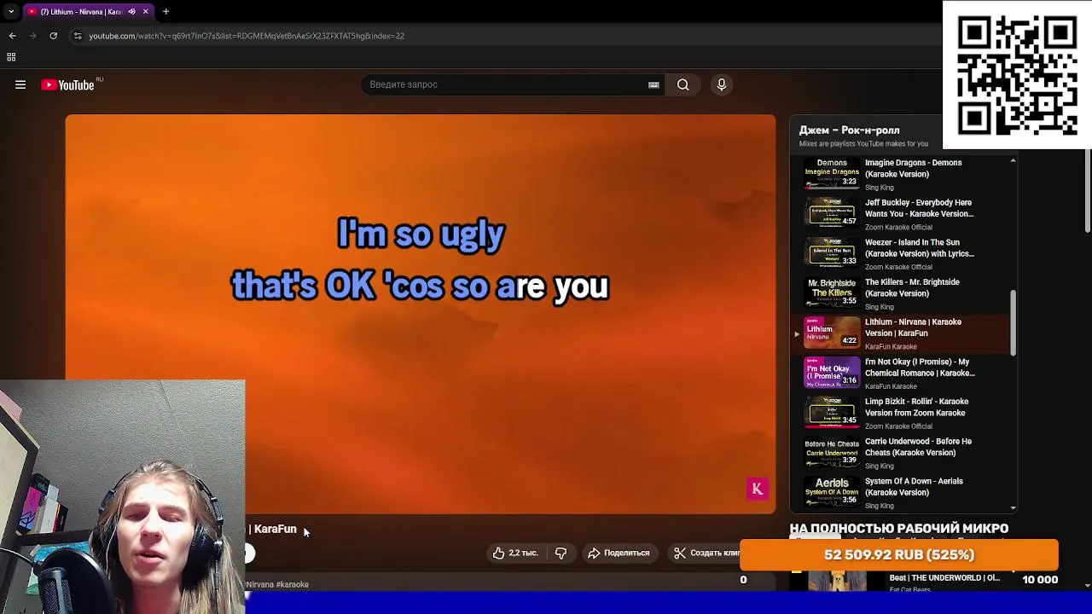Click the KaraFun K watermark in video
Image resolution: width=1092 pixels, height=614 pixels.
[757, 489]
